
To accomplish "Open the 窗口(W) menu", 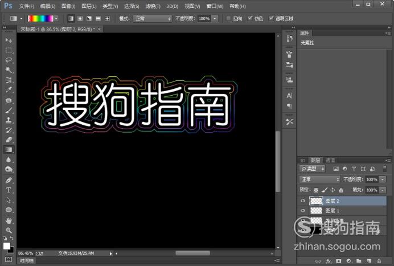I will 215,6.
